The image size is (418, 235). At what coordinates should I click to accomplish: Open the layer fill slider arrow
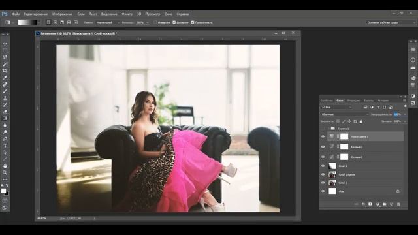[404, 121]
